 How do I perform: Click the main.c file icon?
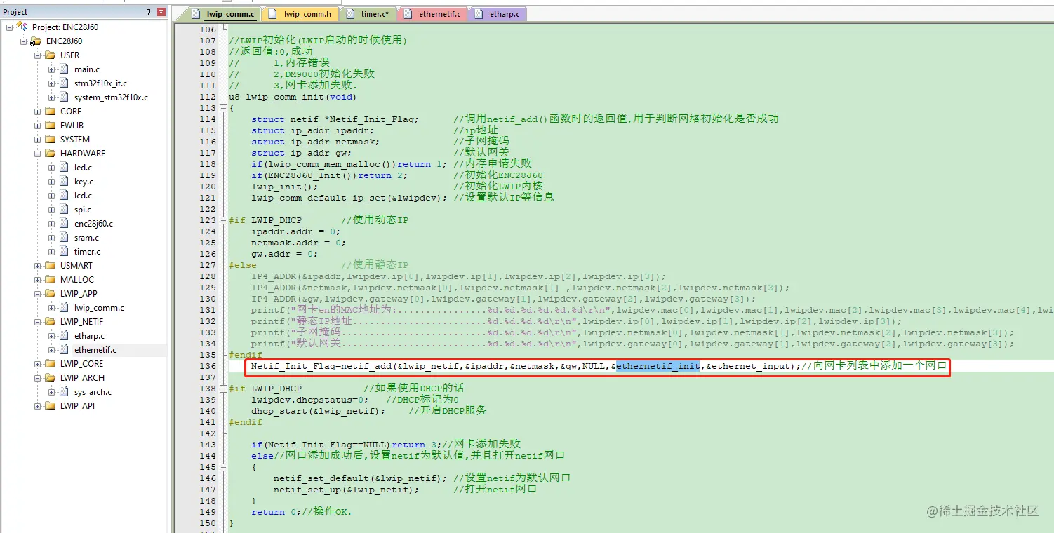click(x=65, y=69)
